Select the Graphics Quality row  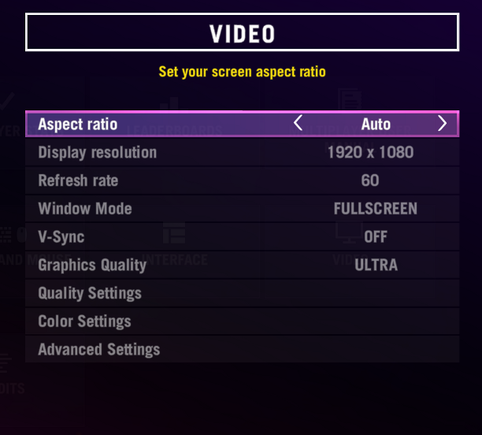[x=243, y=265]
